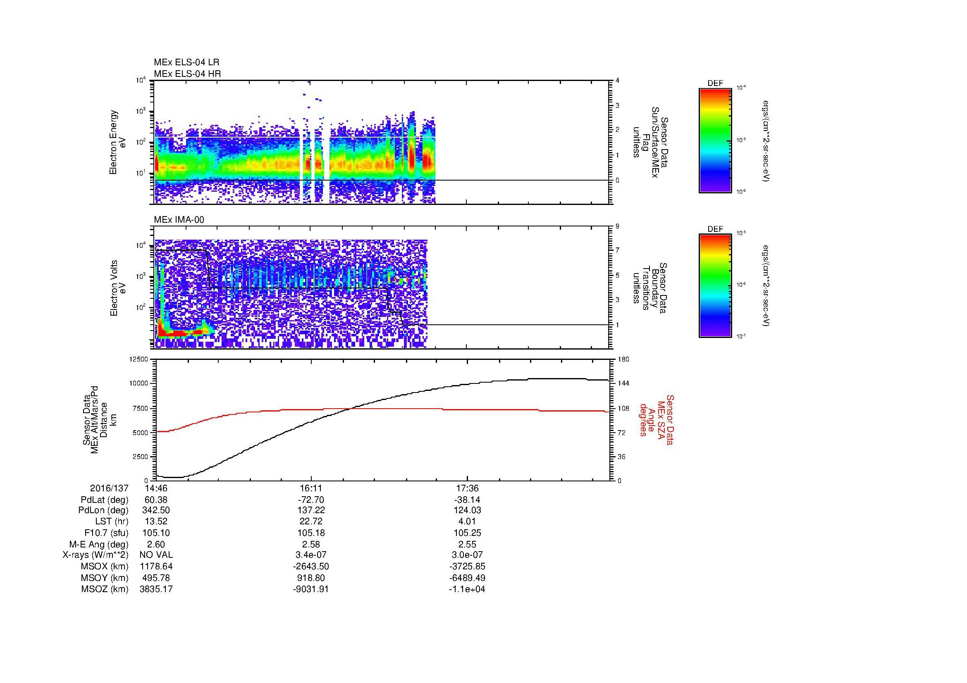Click the X-rays value '3.4e-07'

point(311,555)
